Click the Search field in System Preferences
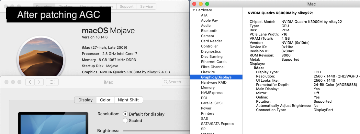The width and height of the screenshot is (360, 134). click(176, 82)
